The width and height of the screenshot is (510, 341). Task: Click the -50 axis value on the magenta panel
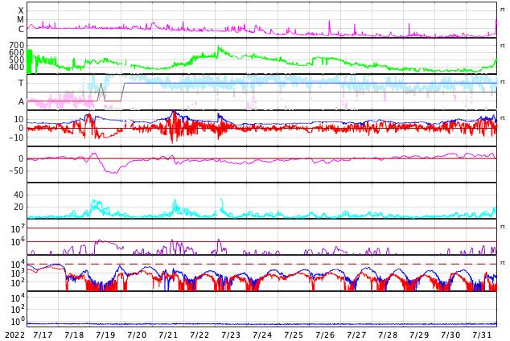(x=17, y=170)
